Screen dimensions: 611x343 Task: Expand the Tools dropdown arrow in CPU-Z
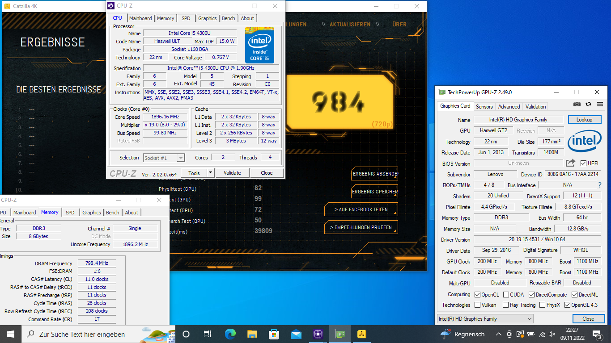coord(211,173)
